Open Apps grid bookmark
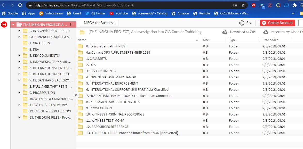 pos(28,13)
